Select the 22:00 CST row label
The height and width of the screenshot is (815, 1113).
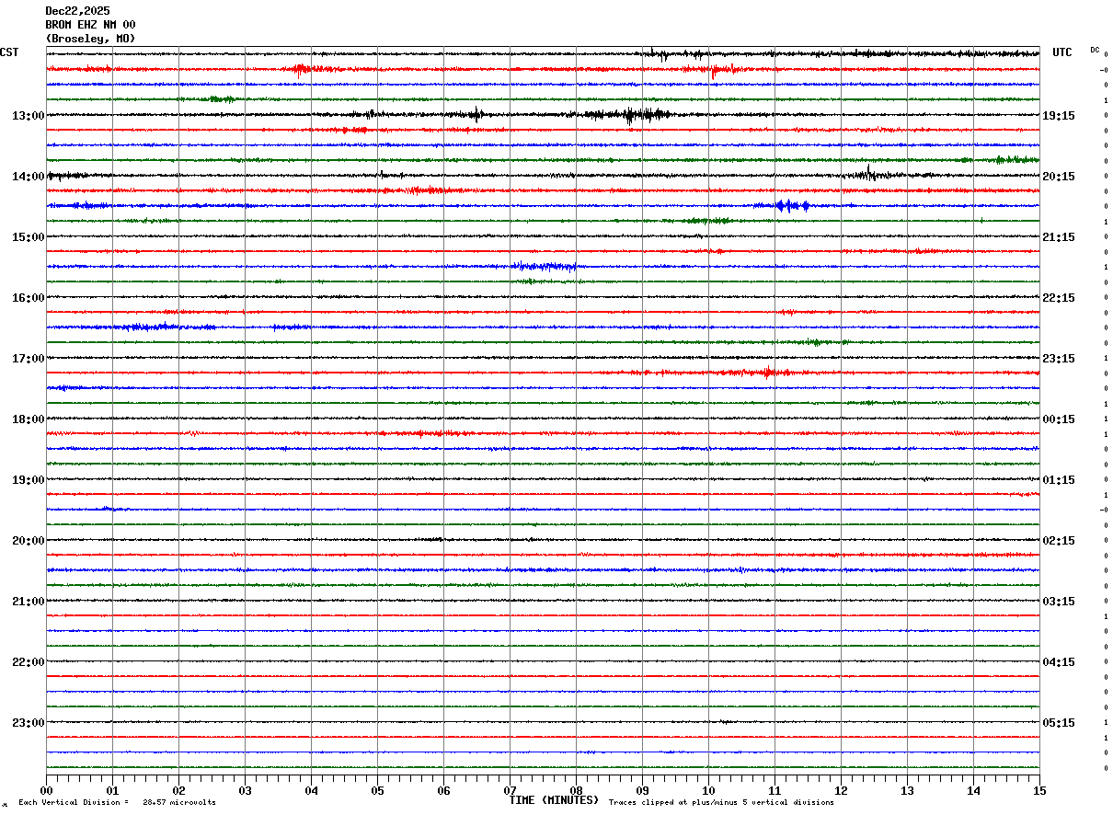coord(29,662)
